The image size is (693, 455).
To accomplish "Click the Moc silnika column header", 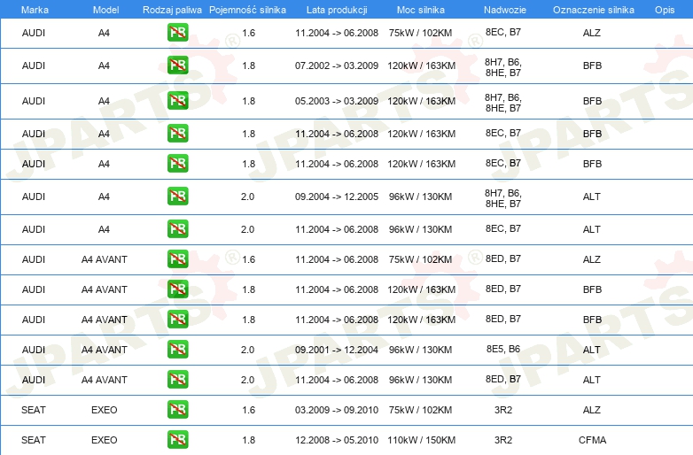I will (x=421, y=10).
